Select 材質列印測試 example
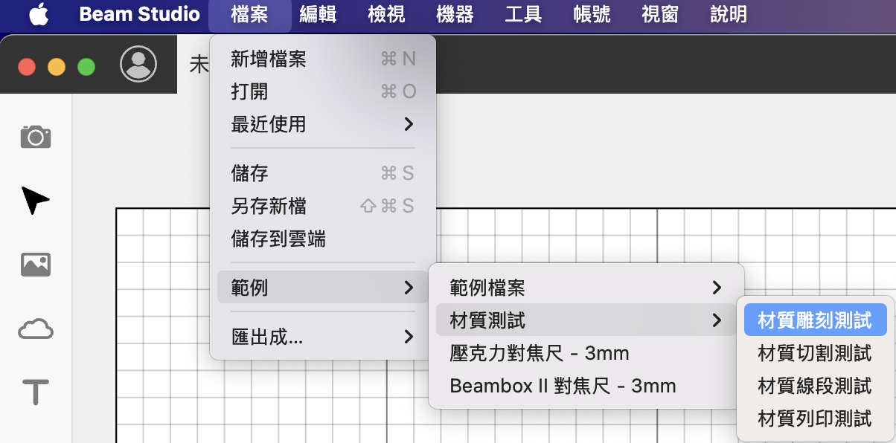 [x=815, y=418]
